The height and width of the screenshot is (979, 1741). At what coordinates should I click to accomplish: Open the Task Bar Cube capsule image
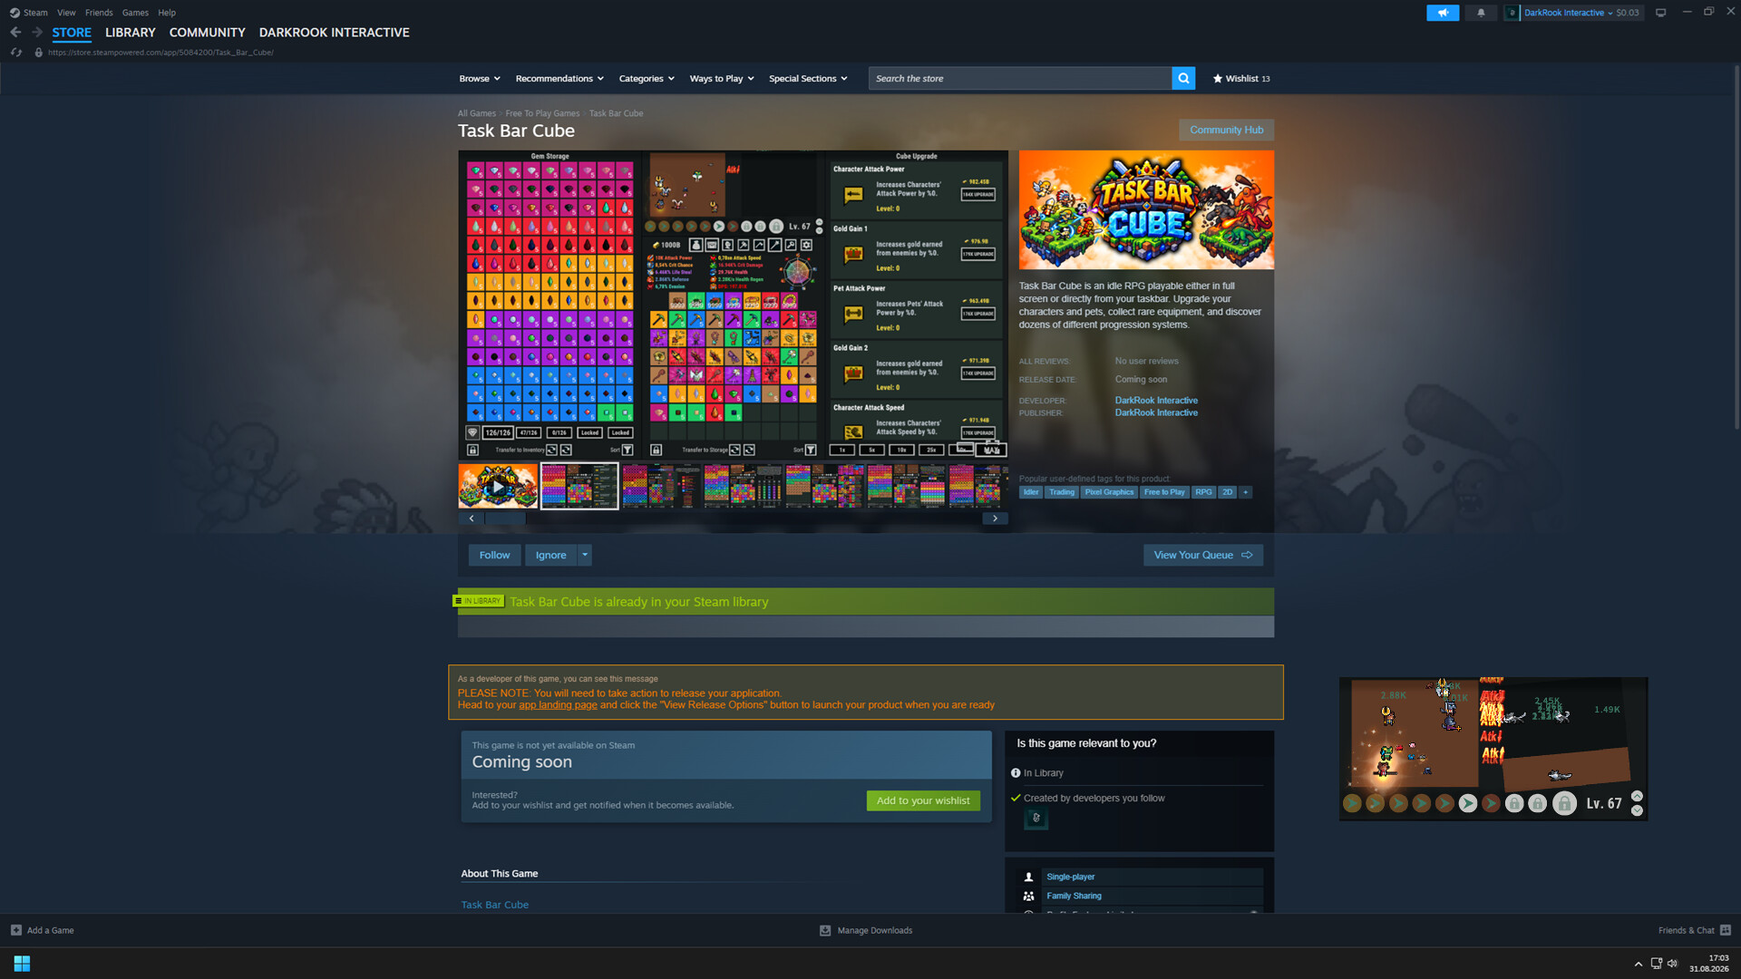pyautogui.click(x=1146, y=209)
